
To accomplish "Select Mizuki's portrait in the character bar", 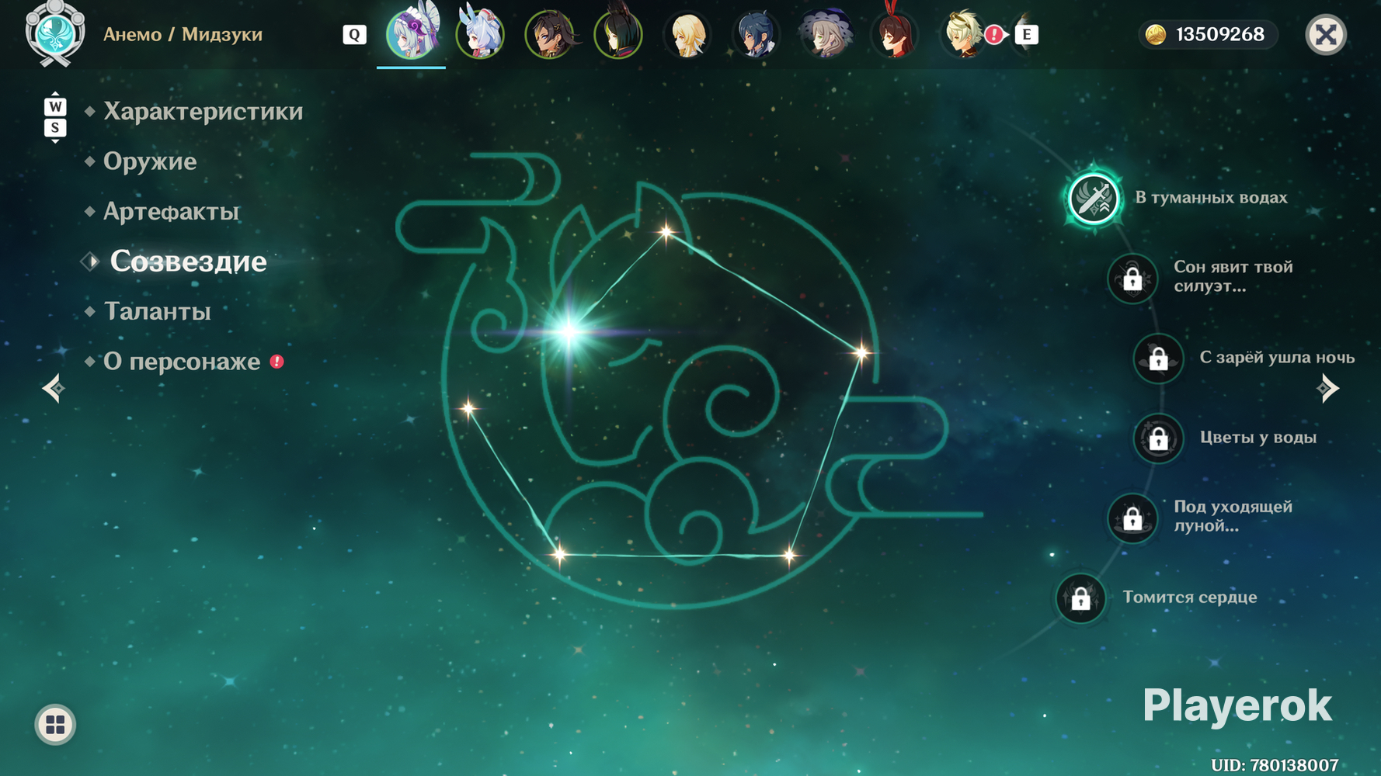I will 412,33.
